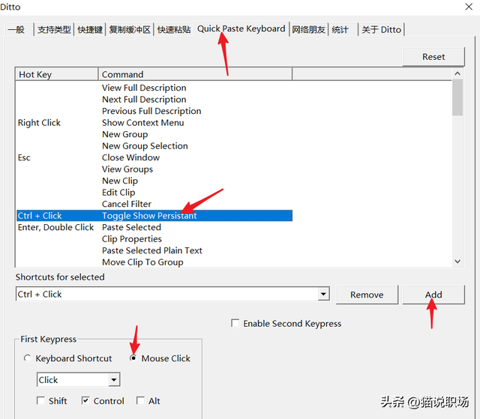Click the Ctrl + Click hot key cell

pyautogui.click(x=40, y=216)
